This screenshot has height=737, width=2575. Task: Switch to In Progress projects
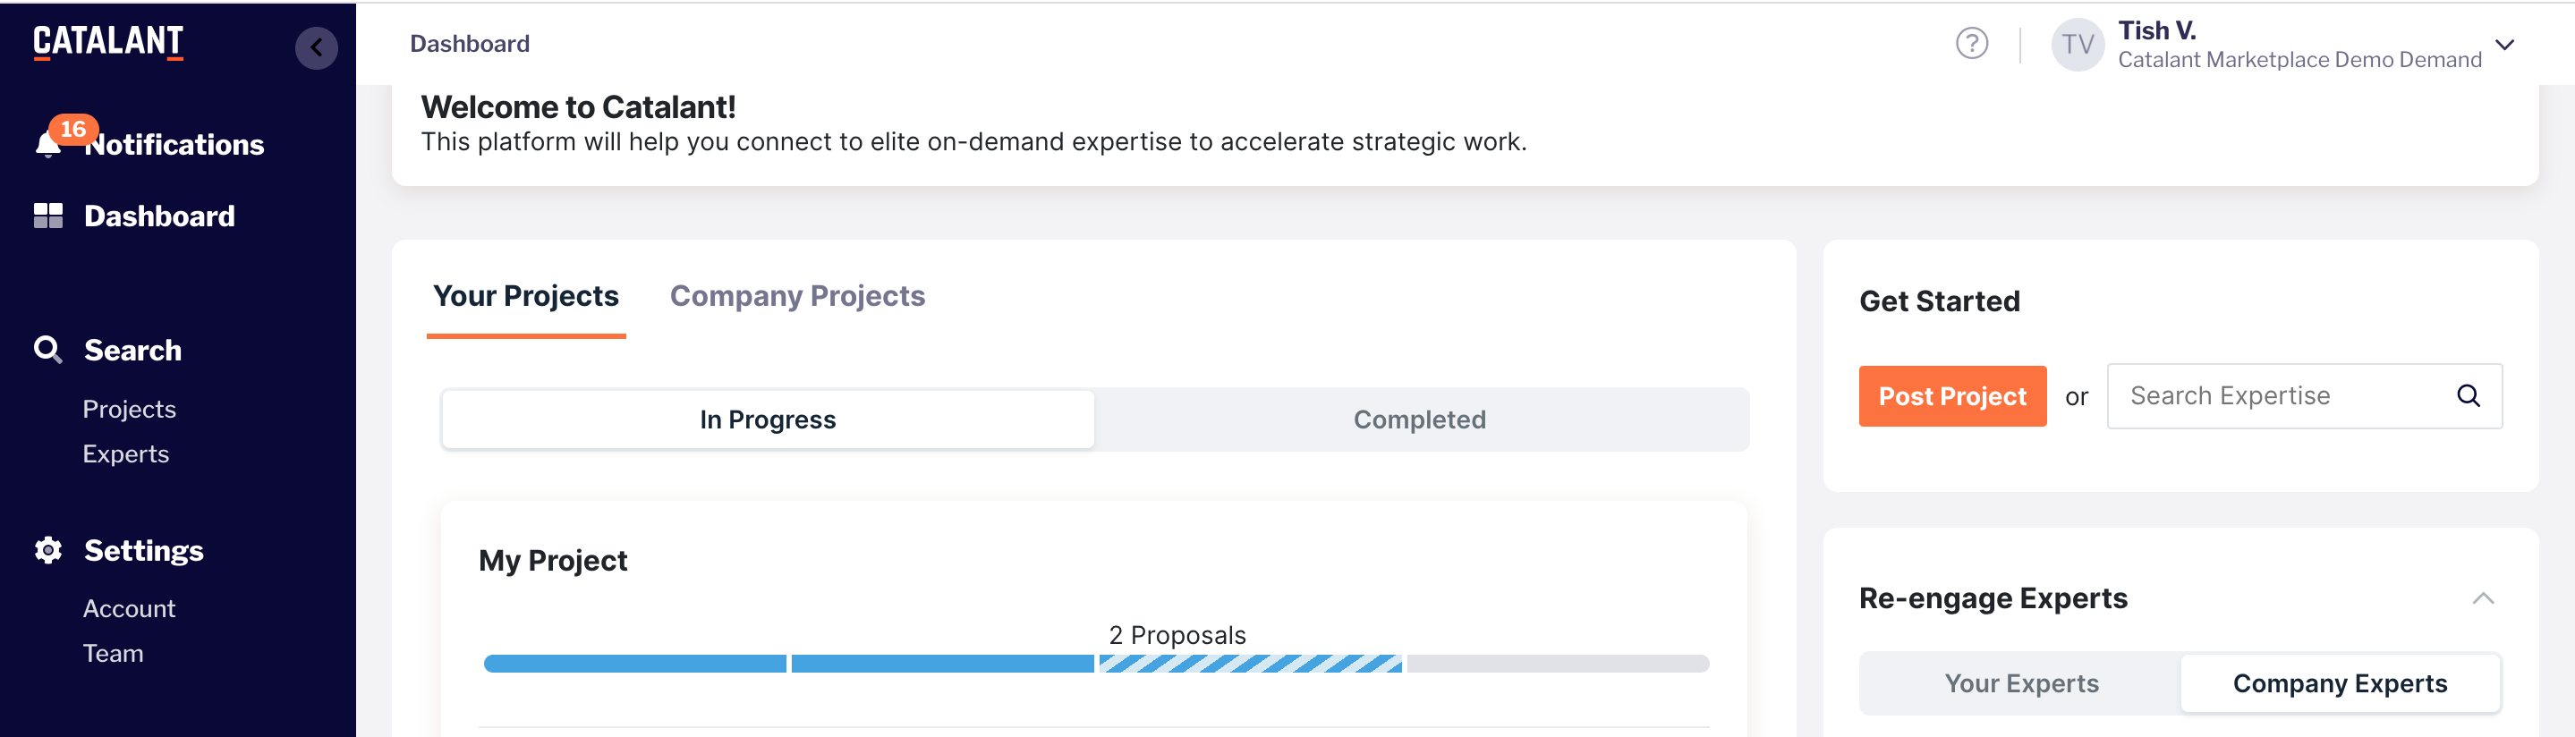pos(768,419)
